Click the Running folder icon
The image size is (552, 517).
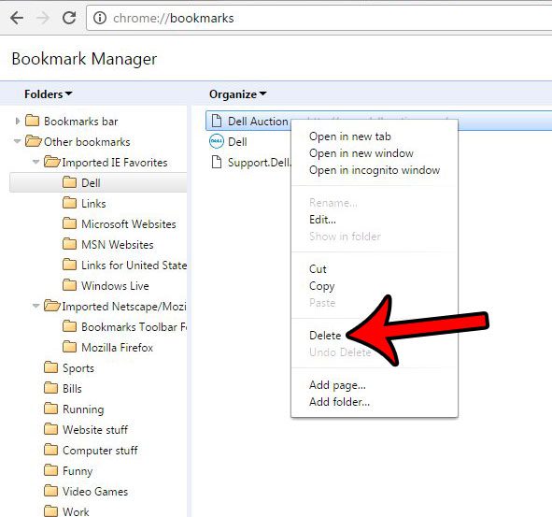pos(51,409)
